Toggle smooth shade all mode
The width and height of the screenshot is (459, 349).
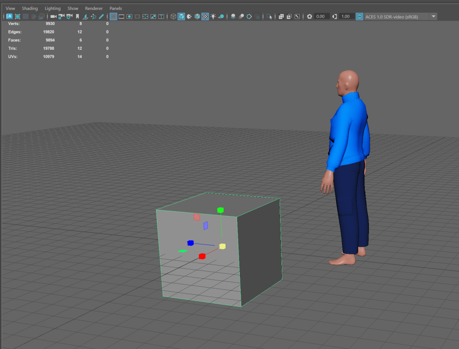181,17
